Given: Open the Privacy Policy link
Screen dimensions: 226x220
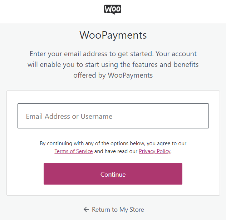Looking at the screenshot, I should coord(154,151).
